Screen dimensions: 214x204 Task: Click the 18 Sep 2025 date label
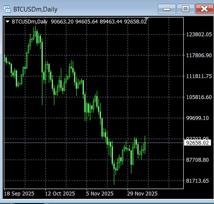point(19,194)
